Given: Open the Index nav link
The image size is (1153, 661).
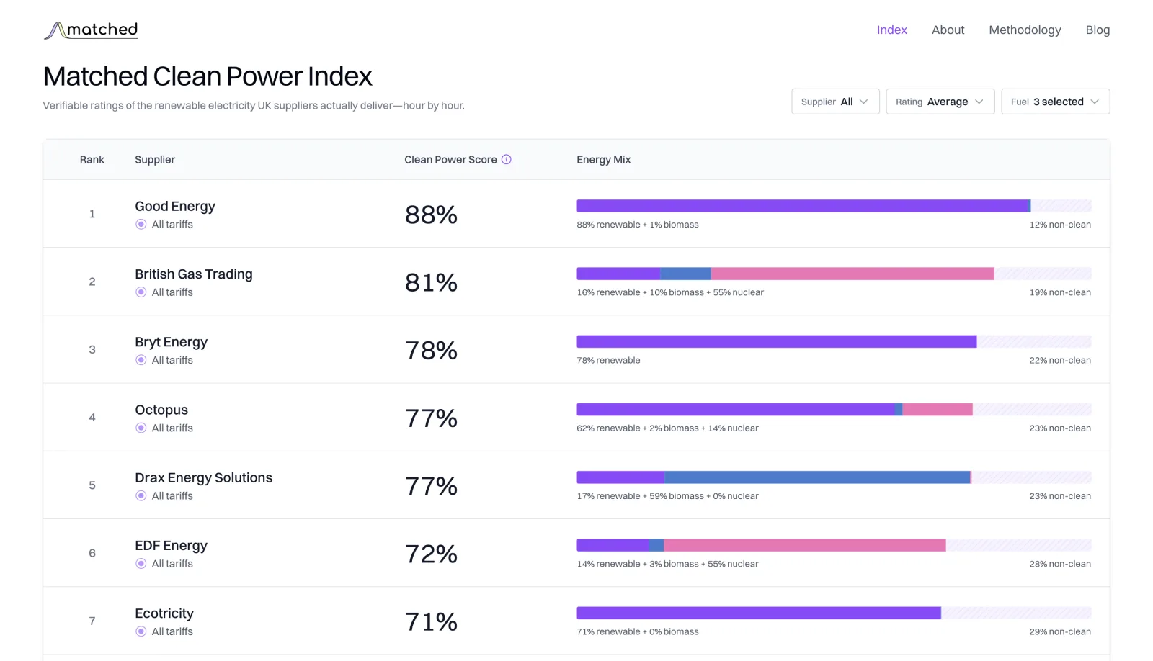Looking at the screenshot, I should point(891,30).
